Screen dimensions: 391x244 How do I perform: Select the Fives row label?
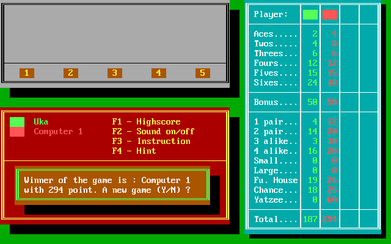tap(276, 73)
